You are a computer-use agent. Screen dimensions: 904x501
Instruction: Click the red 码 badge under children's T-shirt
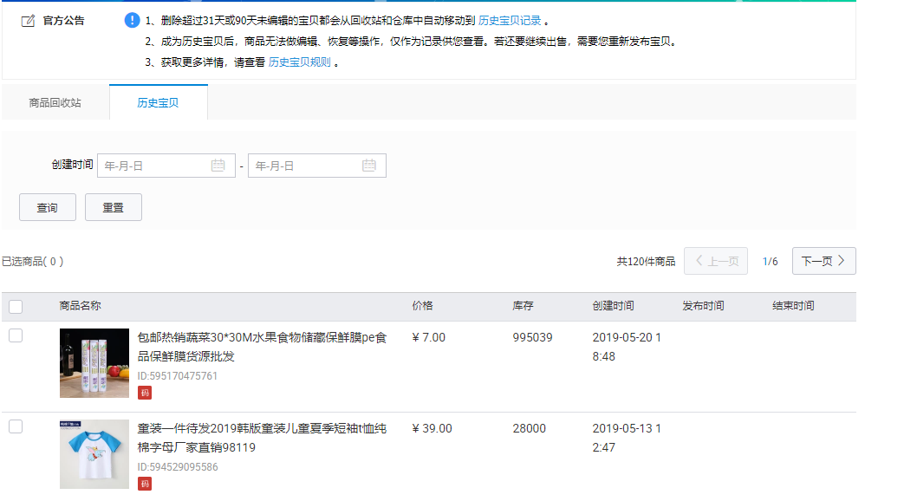(x=145, y=484)
